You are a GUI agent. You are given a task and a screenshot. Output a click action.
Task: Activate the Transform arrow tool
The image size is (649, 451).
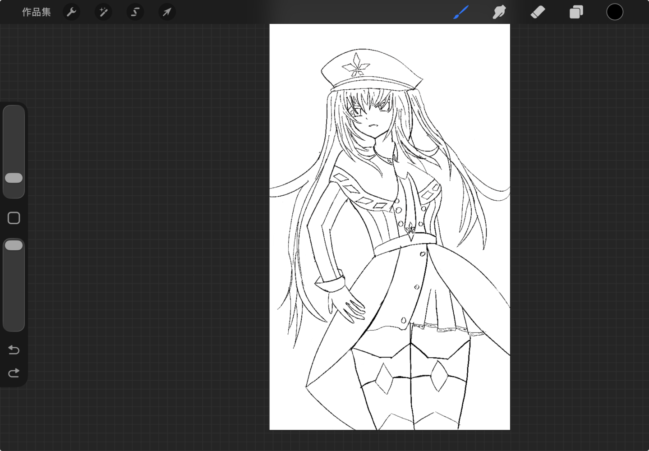(x=167, y=12)
